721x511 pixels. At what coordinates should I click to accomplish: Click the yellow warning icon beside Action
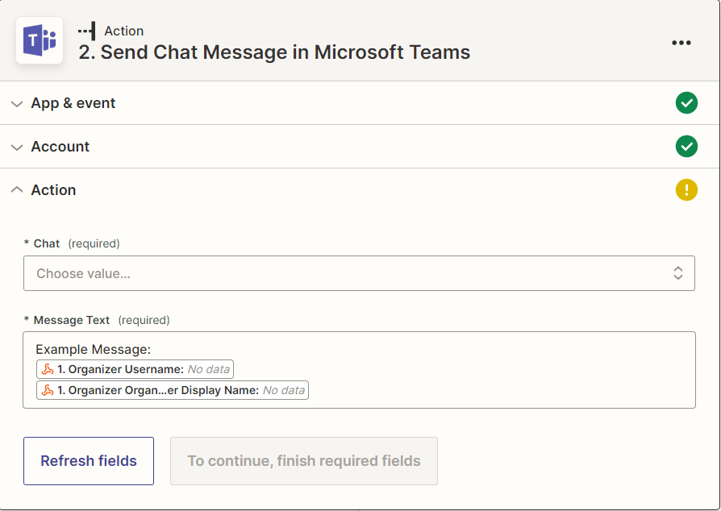tap(686, 189)
